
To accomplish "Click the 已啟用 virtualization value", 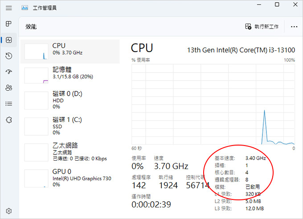I will tap(253, 187).
